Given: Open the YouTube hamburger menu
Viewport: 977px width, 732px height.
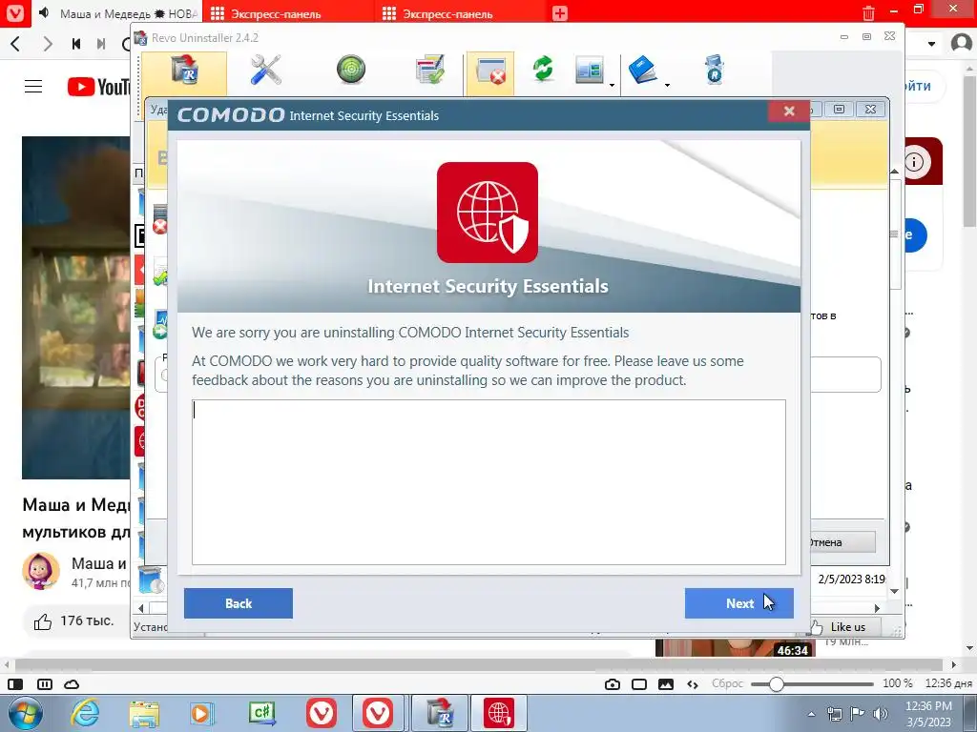Looking at the screenshot, I should coord(33,87).
